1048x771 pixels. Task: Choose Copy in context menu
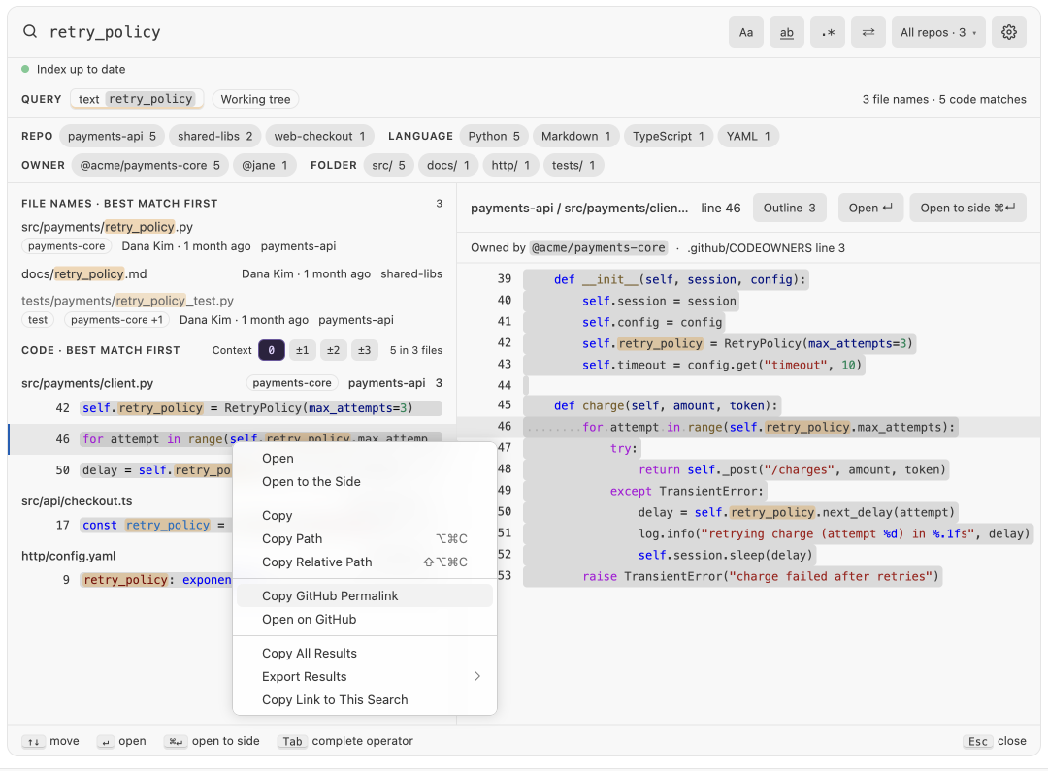click(x=364, y=516)
